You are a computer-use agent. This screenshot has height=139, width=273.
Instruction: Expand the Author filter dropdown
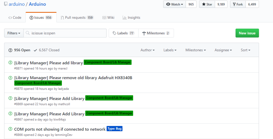click(x=148, y=50)
